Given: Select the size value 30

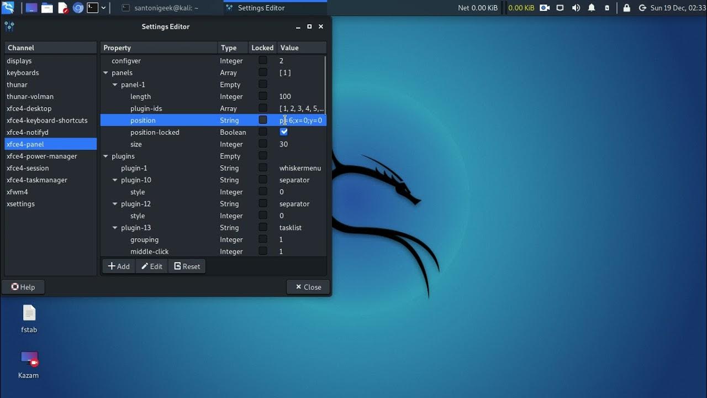Looking at the screenshot, I should coord(283,144).
